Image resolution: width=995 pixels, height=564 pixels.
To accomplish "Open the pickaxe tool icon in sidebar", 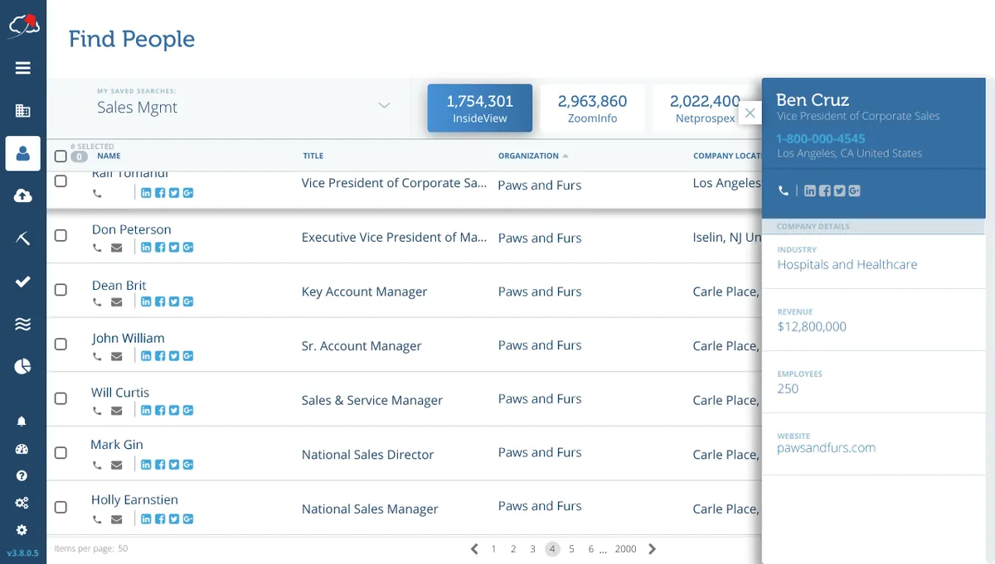I will pyautogui.click(x=23, y=239).
